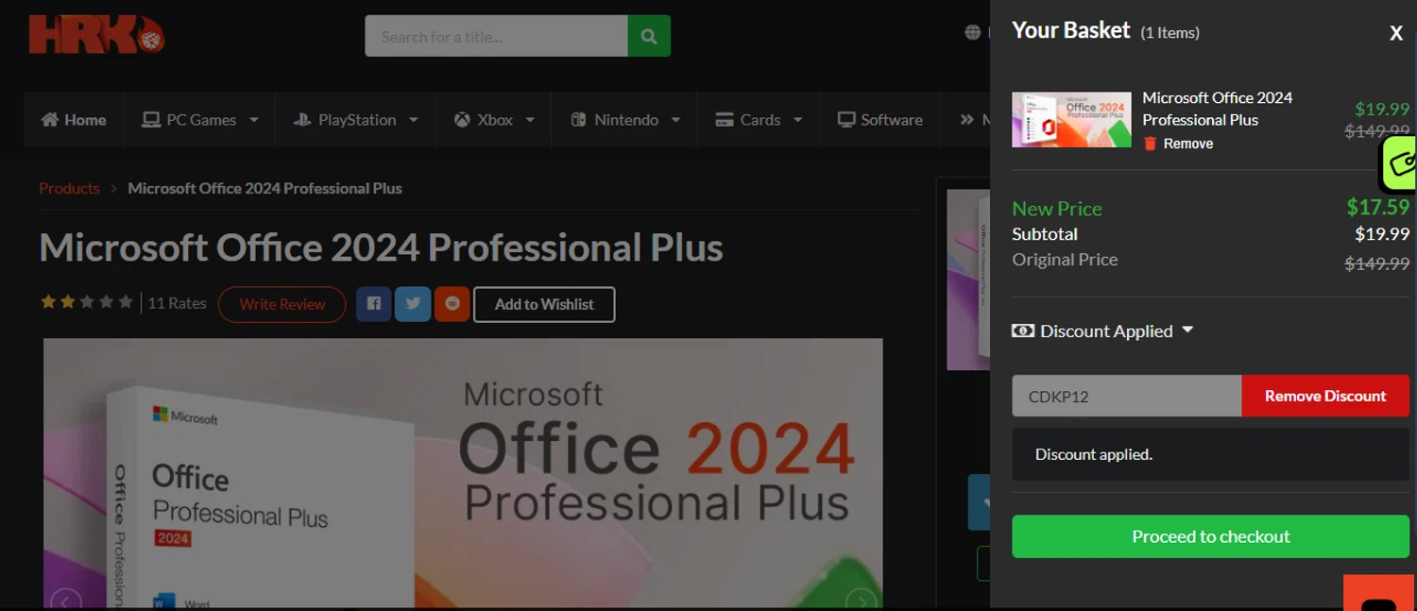Open the red chat widget
1417x611 pixels.
(x=1380, y=593)
